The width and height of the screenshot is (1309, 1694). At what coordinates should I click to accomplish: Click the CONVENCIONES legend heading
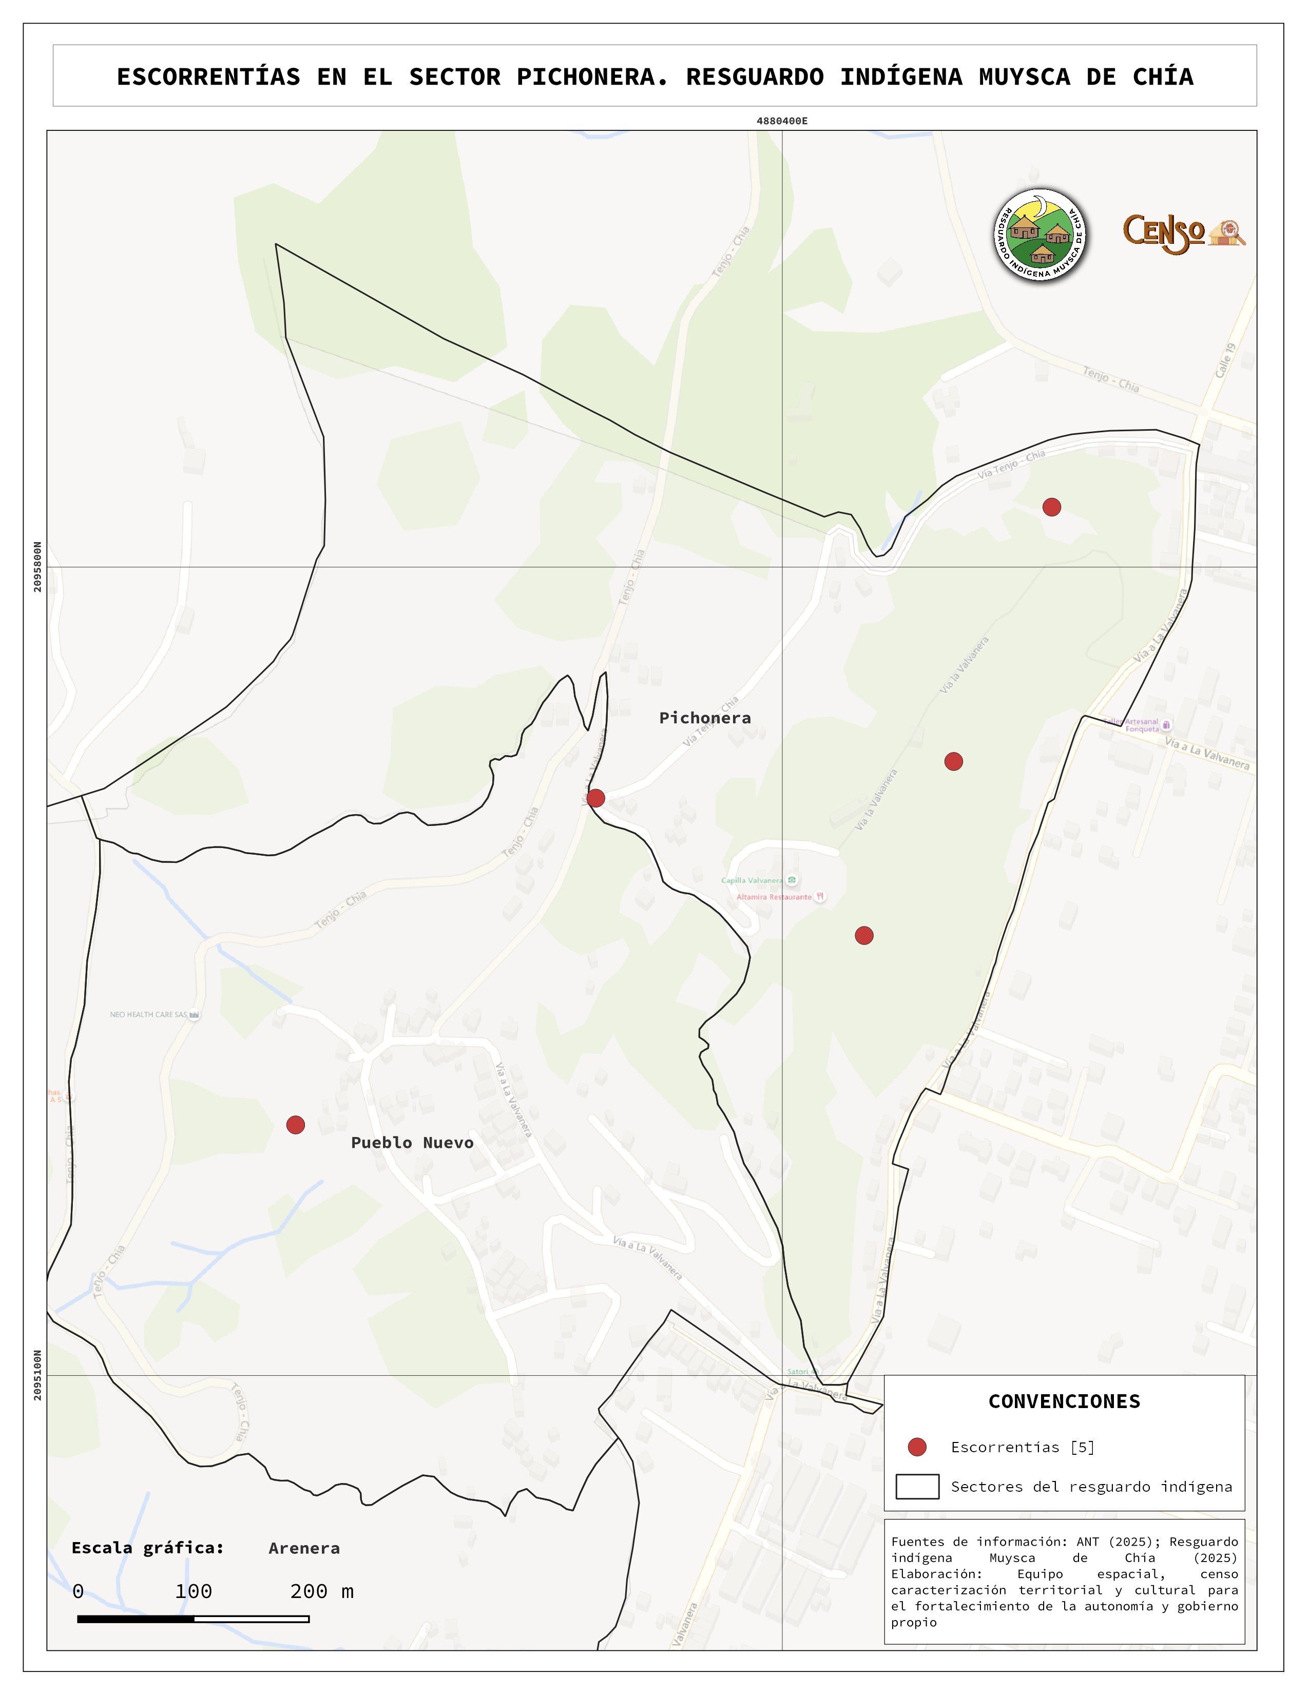(1064, 1401)
